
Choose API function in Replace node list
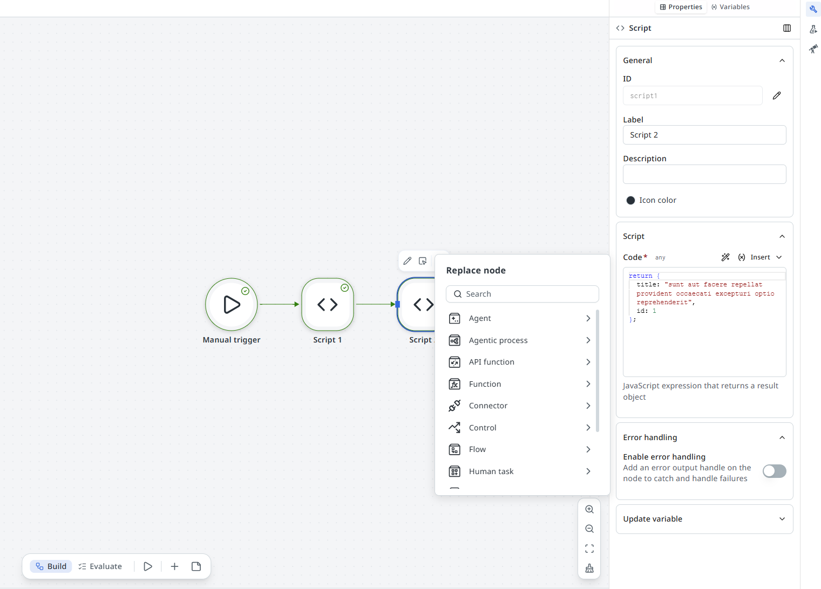tap(520, 362)
